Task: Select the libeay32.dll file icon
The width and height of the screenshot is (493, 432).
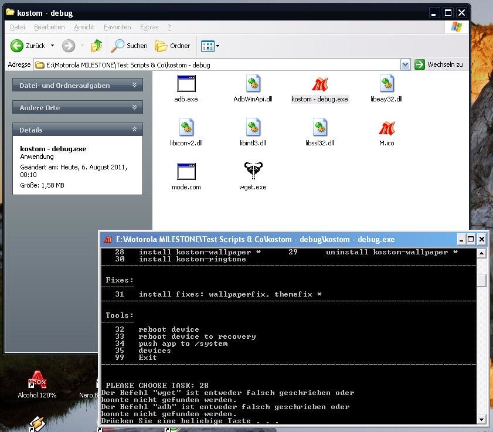Action: 386,84
